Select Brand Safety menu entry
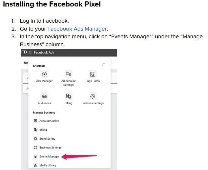This screenshot has width=208, height=170. pos(47,139)
